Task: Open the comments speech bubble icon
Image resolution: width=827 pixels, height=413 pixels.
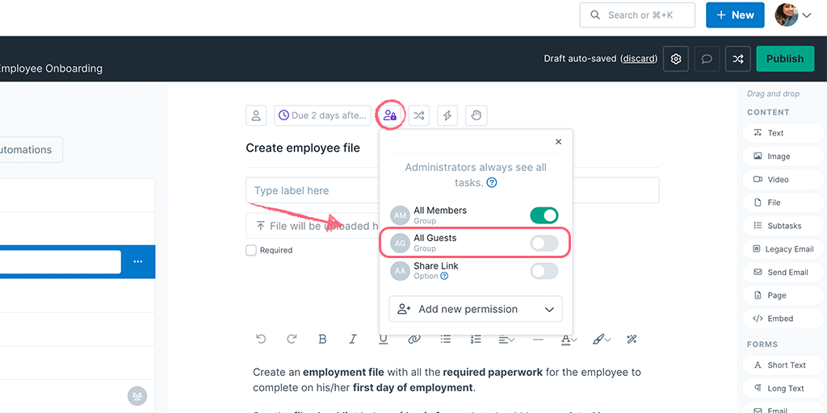Action: 707,59
